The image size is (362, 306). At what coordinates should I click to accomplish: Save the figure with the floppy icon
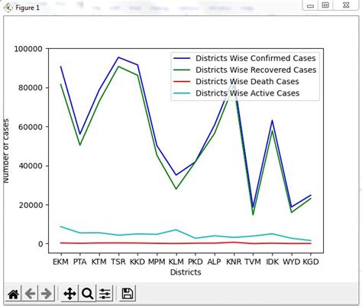coord(128,294)
